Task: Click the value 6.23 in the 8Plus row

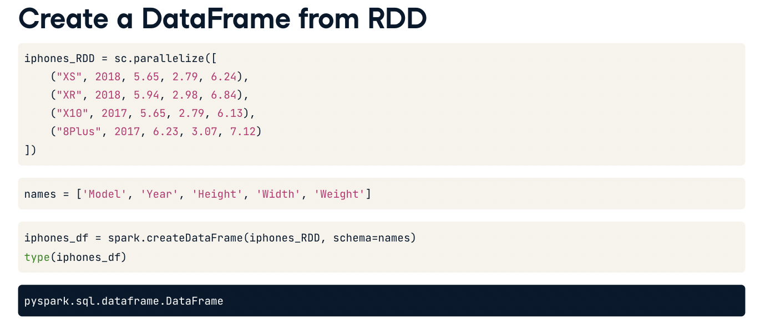Action: tap(166, 131)
